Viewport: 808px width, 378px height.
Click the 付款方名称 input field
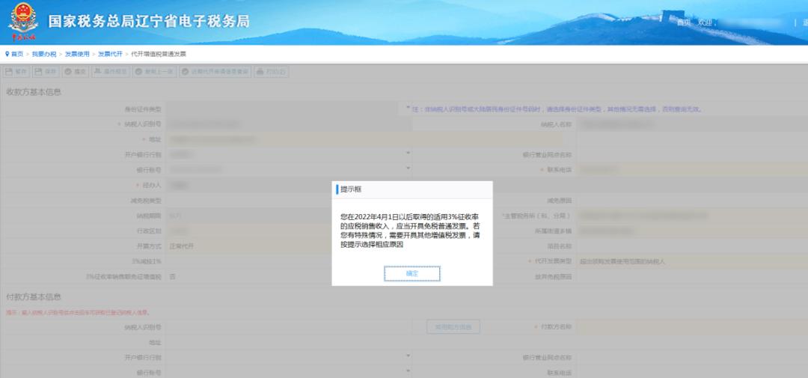pos(692,327)
